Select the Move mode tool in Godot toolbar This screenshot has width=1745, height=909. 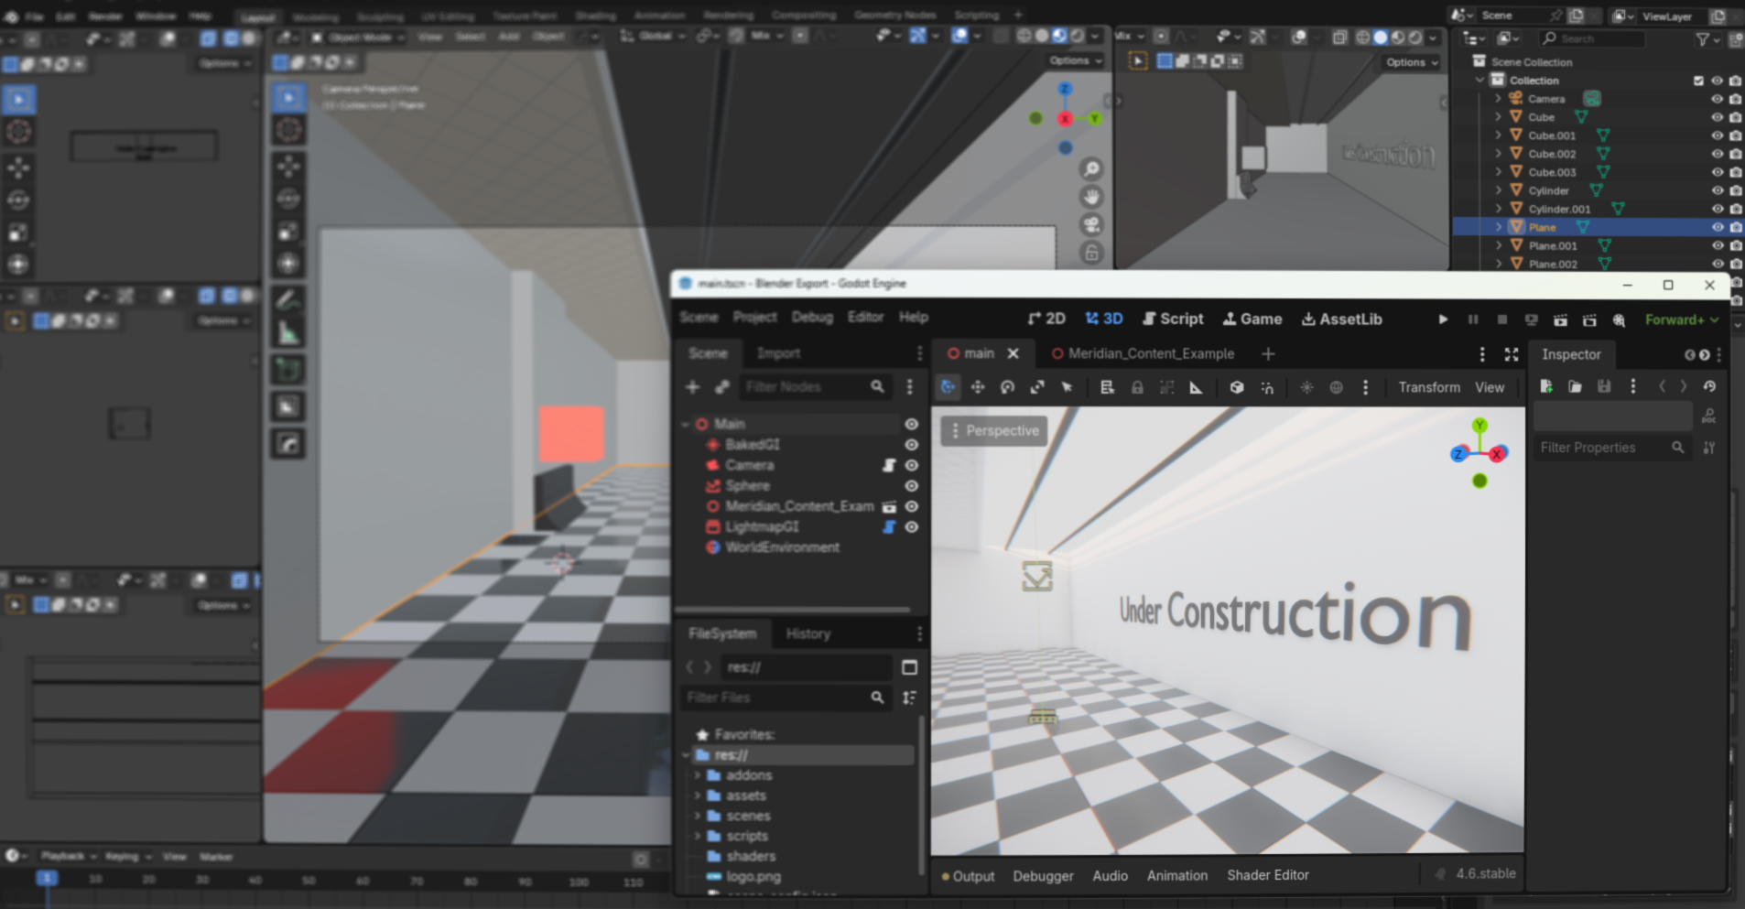pyautogui.click(x=978, y=387)
